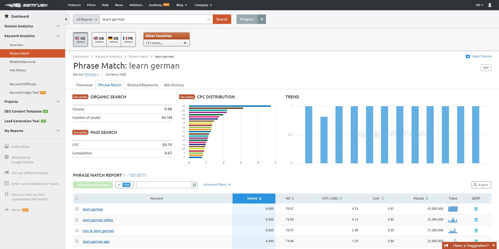This screenshot has width=499, height=249.
Task: Check the learn german online row checkbox
Action: pyautogui.click(x=77, y=220)
